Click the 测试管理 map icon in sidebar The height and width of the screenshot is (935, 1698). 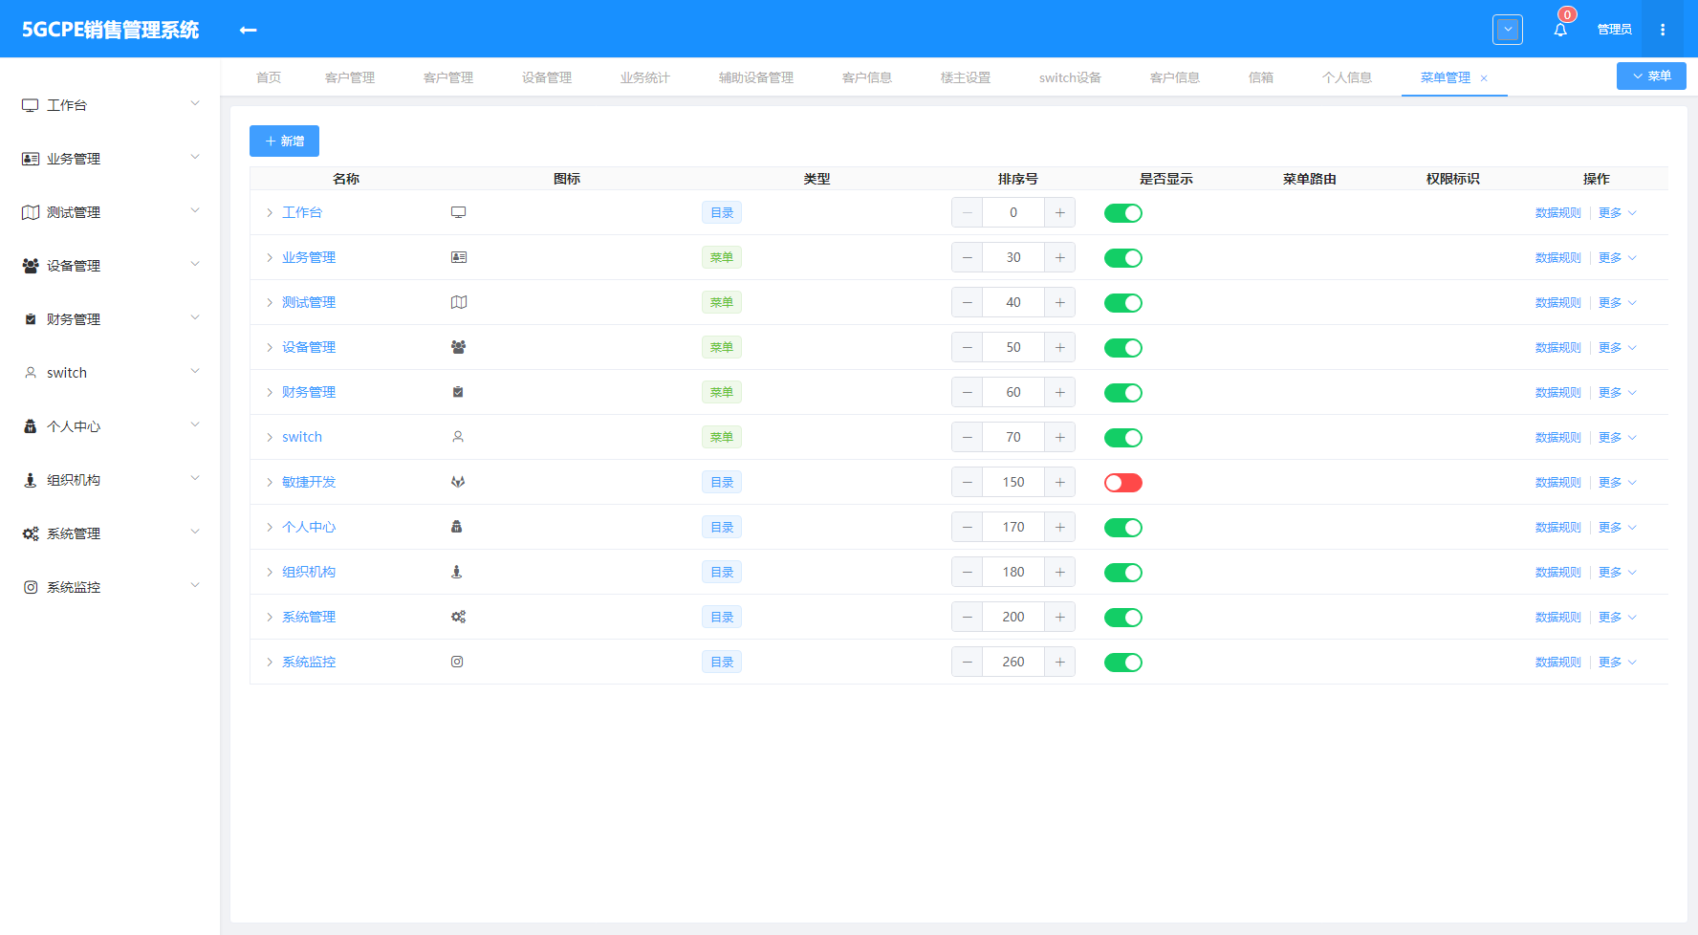point(31,212)
